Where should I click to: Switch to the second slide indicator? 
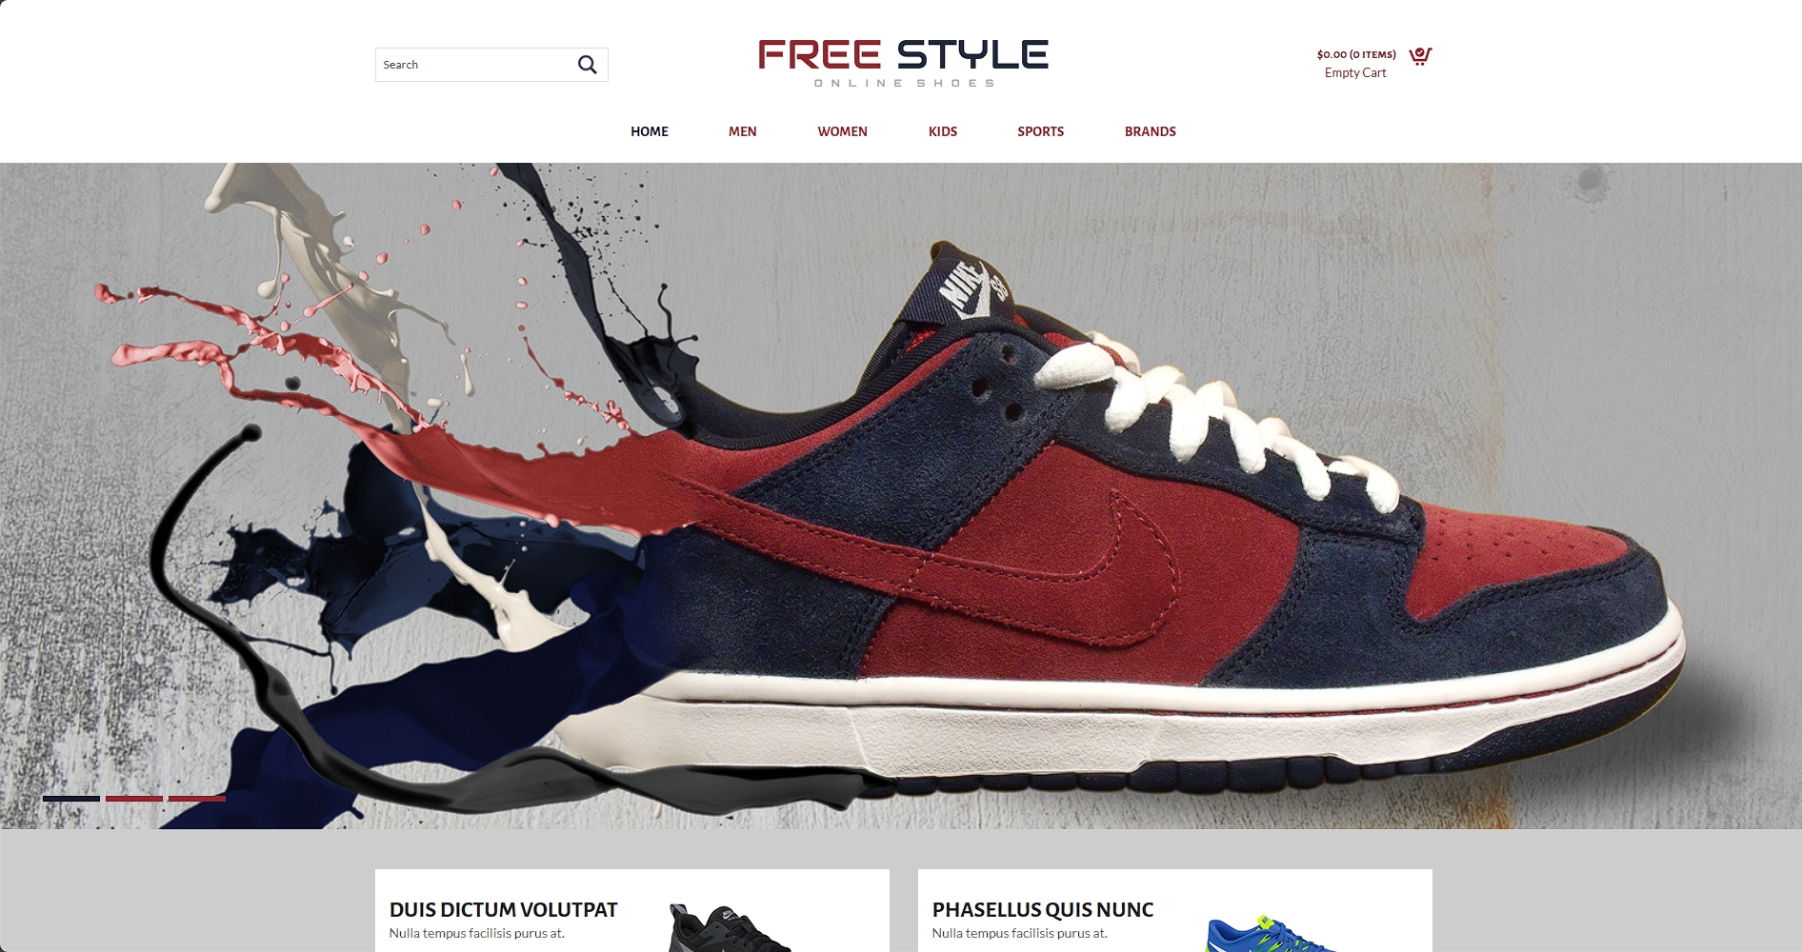(x=134, y=799)
